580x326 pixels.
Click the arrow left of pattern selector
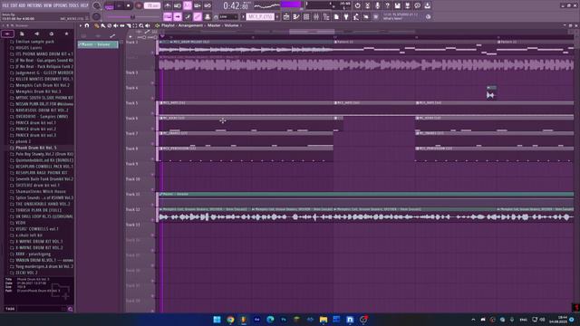(x=243, y=16)
